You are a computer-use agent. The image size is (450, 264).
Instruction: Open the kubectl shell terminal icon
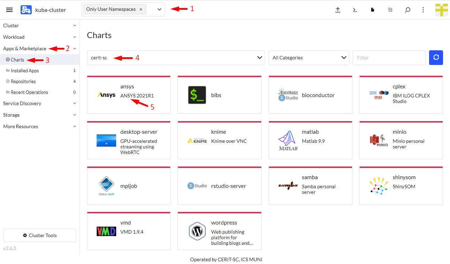[355, 10]
